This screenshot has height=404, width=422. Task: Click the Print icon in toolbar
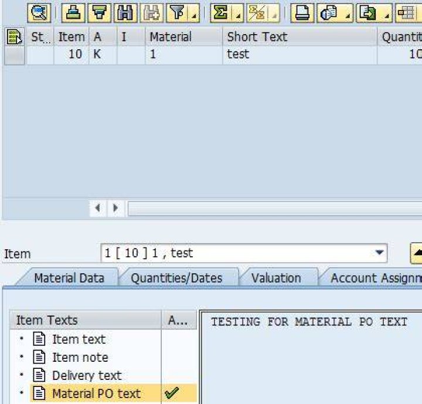(x=302, y=13)
